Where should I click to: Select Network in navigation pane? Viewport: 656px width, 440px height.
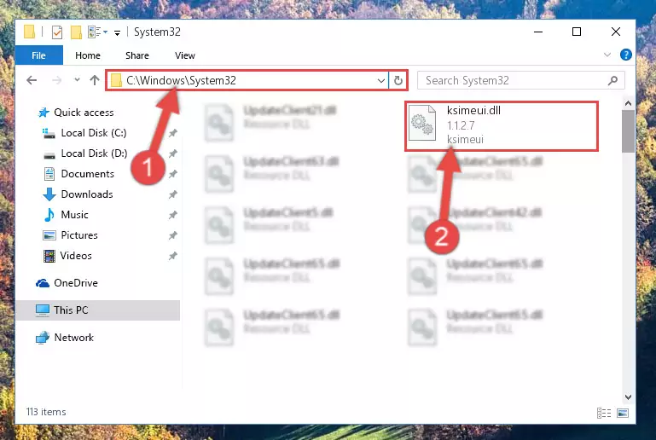65,337
